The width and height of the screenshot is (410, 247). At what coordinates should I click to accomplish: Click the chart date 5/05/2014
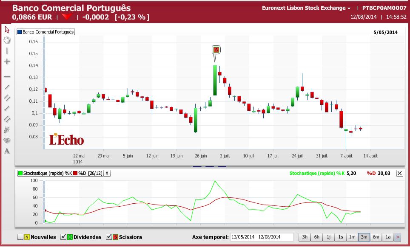point(385,32)
